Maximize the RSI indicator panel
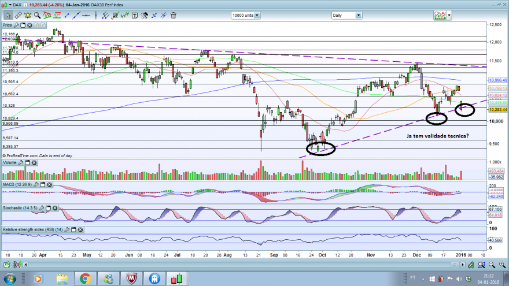 click(73, 229)
